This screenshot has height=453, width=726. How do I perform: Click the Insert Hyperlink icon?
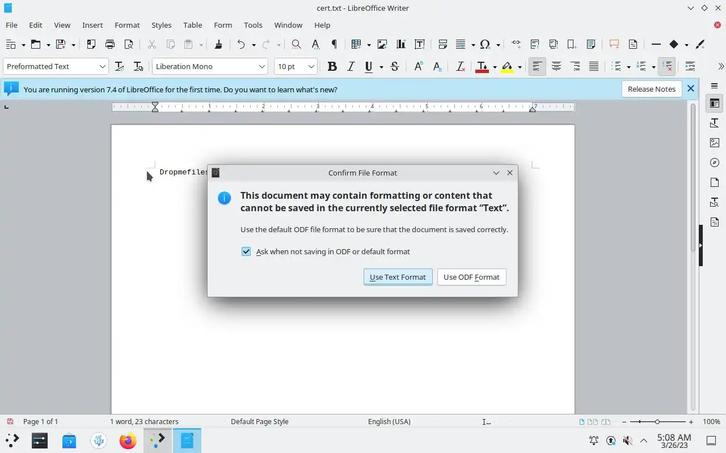516,44
